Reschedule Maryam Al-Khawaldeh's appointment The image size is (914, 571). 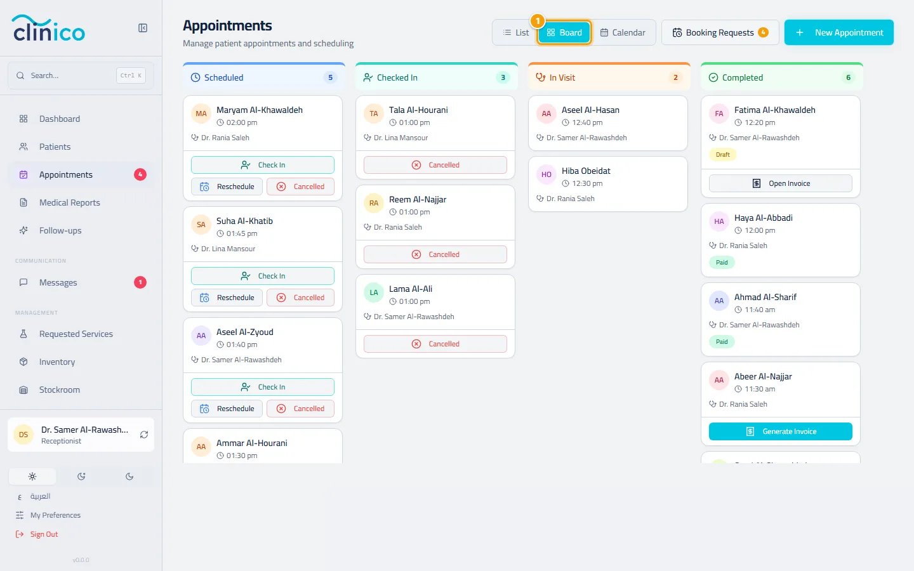tap(227, 187)
